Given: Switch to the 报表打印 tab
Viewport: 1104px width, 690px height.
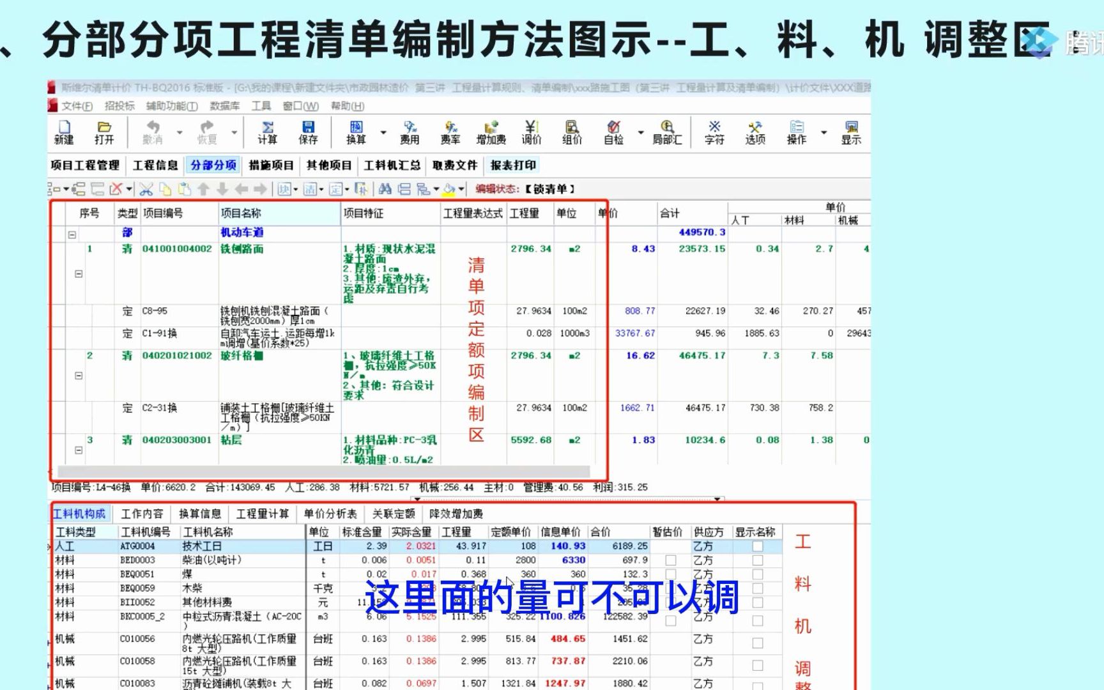Looking at the screenshot, I should coord(513,165).
